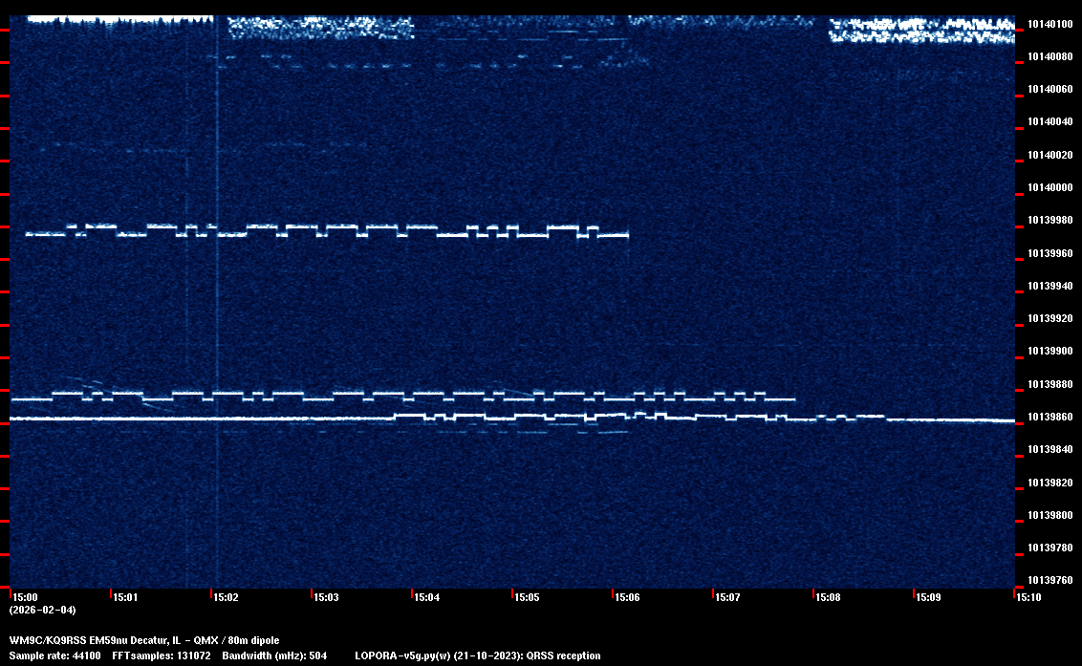Click the LOPORA-v5g.py QRSS reception text
The image size is (1082, 666).
tap(477, 655)
